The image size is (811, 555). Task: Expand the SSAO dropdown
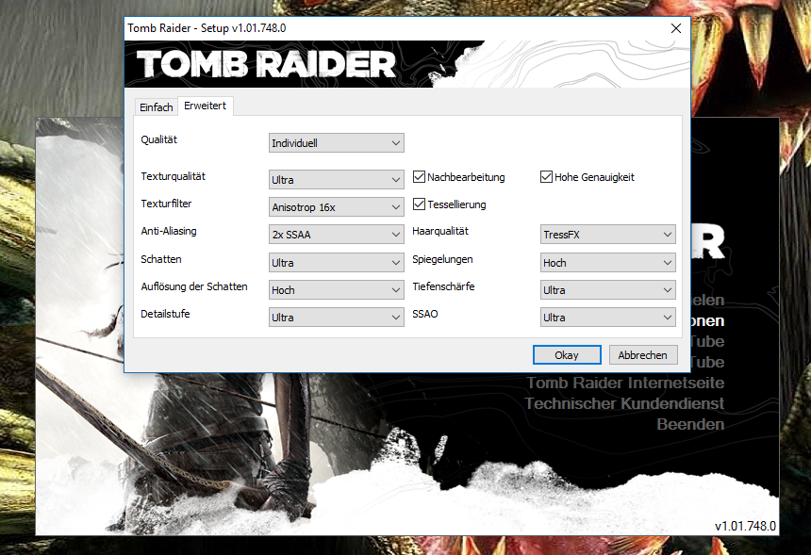point(607,318)
